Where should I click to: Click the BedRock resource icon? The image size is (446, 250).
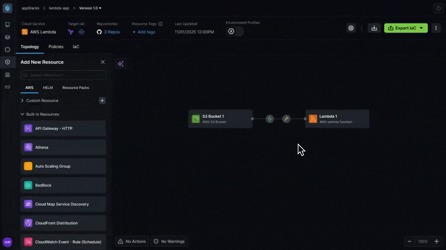pos(28,185)
